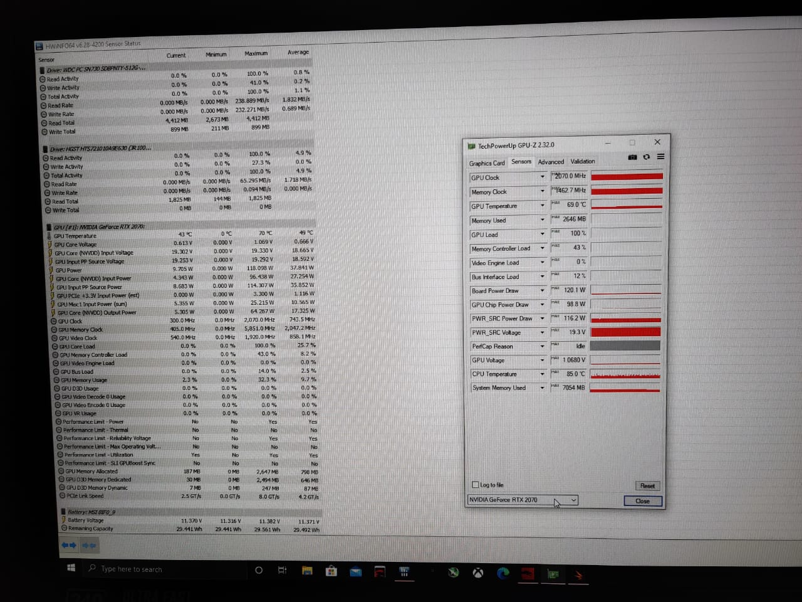Open the GPU-Z hamburger menu

pyautogui.click(x=660, y=157)
